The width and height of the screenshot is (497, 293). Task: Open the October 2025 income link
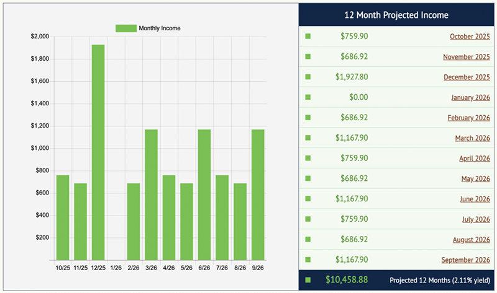tap(469, 37)
